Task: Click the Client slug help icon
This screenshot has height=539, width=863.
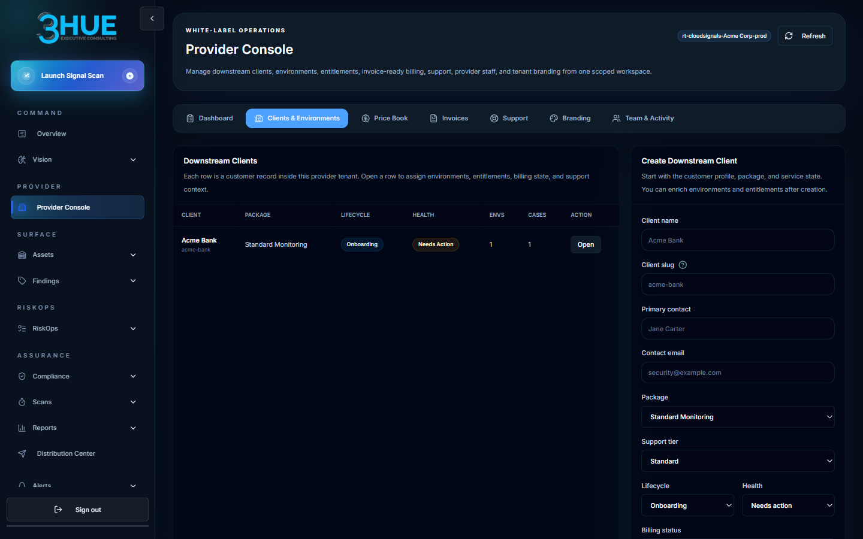Action: click(683, 265)
